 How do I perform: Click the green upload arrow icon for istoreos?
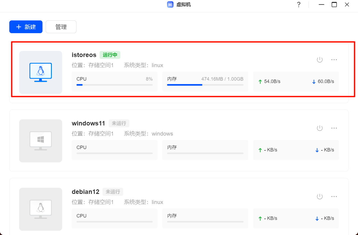coord(260,82)
